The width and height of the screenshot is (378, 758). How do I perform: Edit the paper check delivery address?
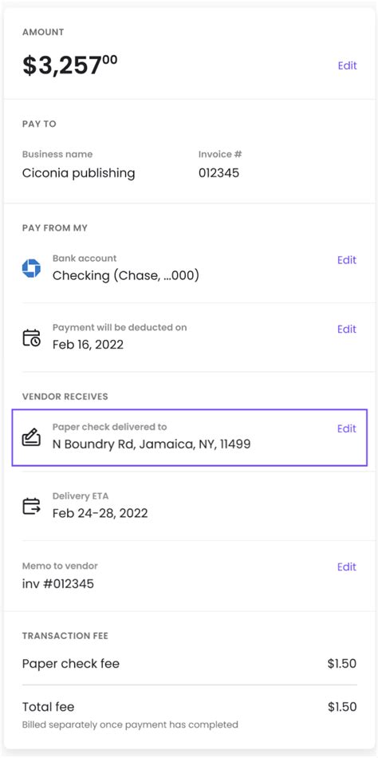coord(347,428)
